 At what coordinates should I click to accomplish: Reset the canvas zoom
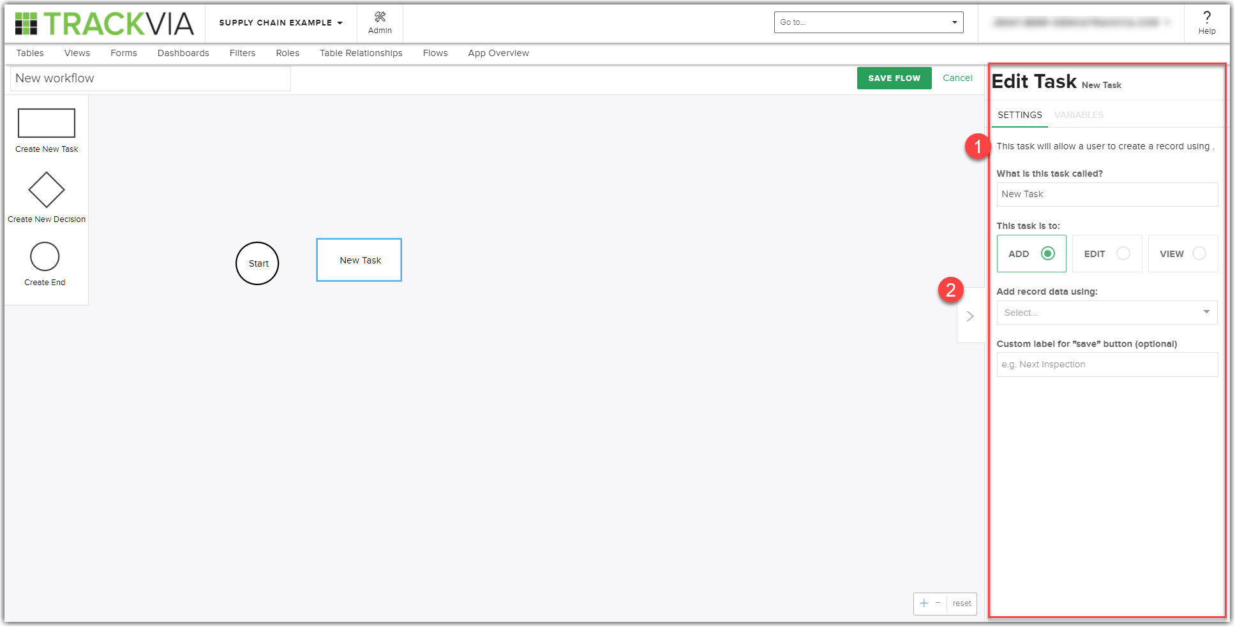[962, 603]
